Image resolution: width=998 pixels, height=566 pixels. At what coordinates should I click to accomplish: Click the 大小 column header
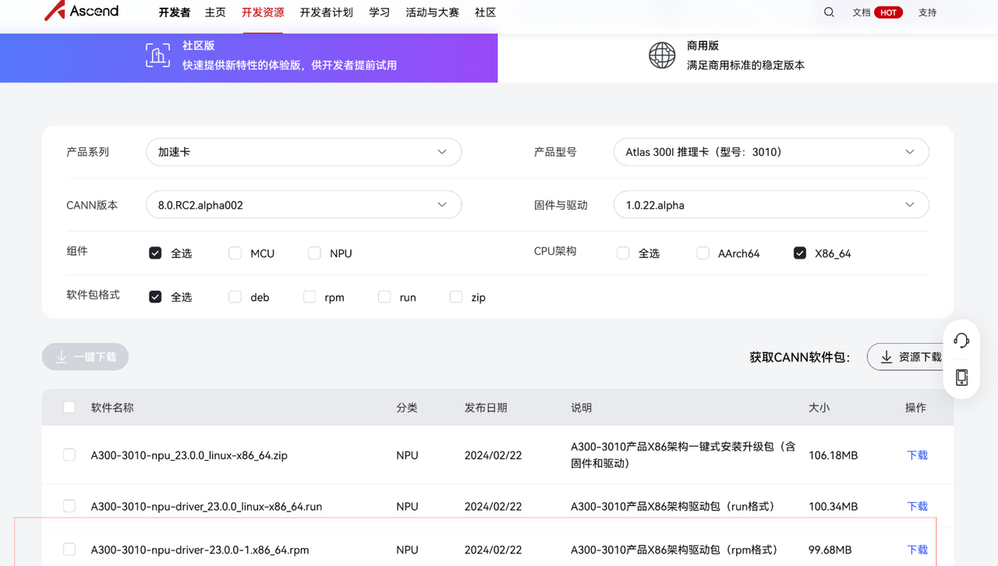[x=819, y=408]
